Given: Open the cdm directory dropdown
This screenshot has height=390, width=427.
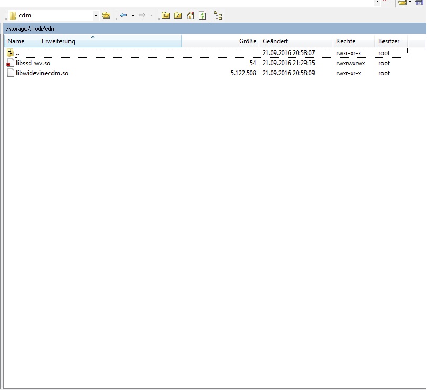Looking at the screenshot, I should [96, 15].
